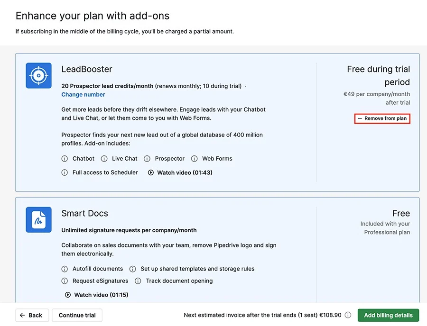
Task: Show info for Set up shared templates
Action: 133,269
